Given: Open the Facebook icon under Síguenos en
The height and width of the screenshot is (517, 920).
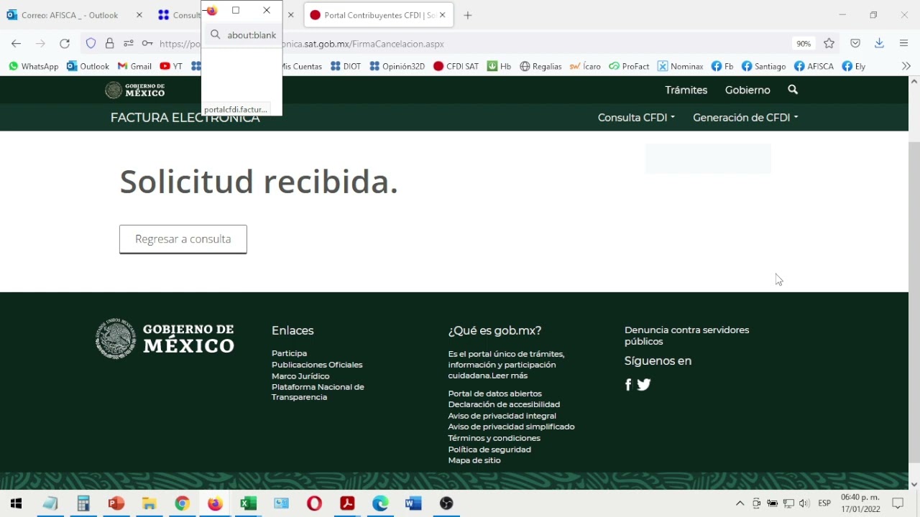Looking at the screenshot, I should [627, 385].
